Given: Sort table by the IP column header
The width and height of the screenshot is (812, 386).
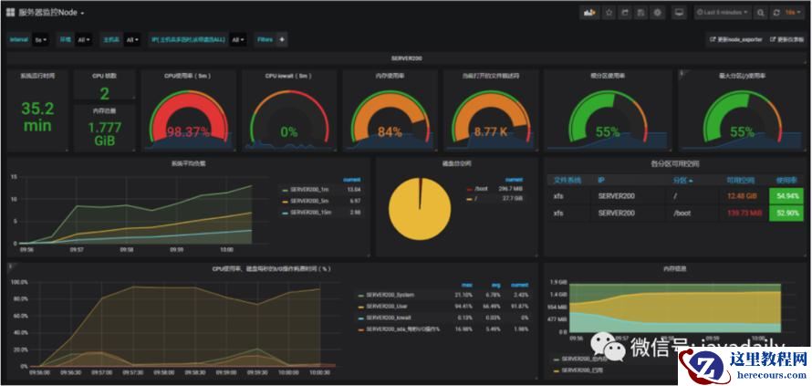Looking at the screenshot, I should 601,181.
